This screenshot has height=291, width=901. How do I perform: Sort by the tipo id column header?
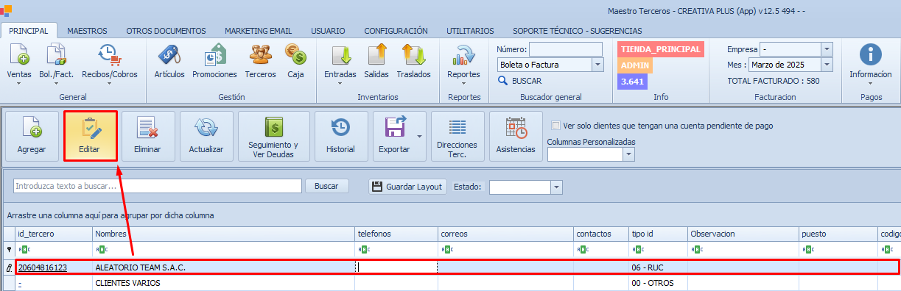[x=658, y=234]
